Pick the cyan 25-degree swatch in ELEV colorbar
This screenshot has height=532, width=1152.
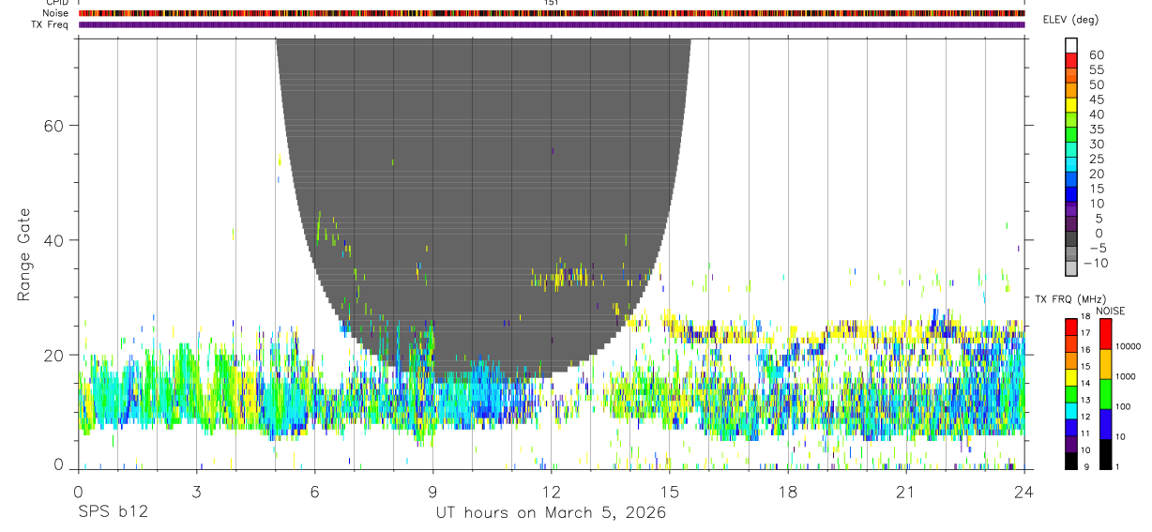coord(1072,163)
